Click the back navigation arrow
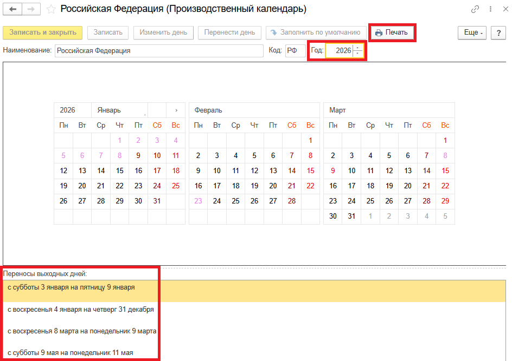512x361 pixels. pos(13,9)
